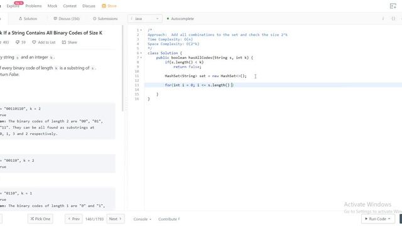
Task: Click Add to List heart button
Action: coord(43,42)
